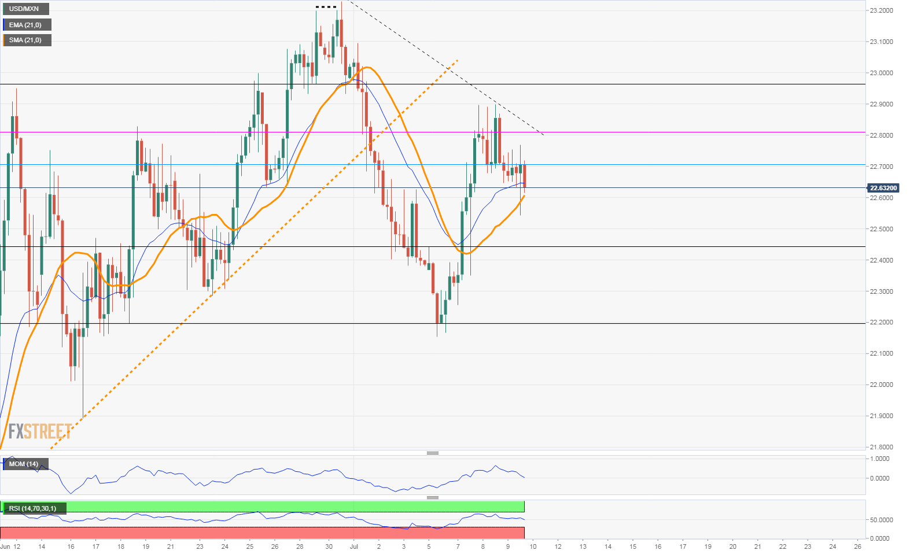Click the red RSI oversold band
910x554 pixels.
click(x=262, y=533)
